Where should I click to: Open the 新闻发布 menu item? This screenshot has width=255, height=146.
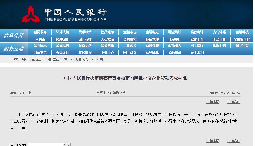click(x=40, y=32)
